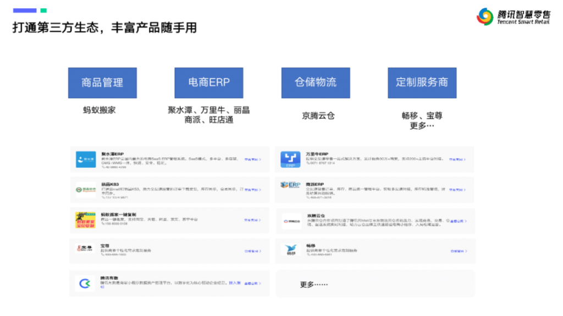Click the 聚水潭ERP blue logo icon
This screenshot has width=563, height=316.
tap(86, 160)
